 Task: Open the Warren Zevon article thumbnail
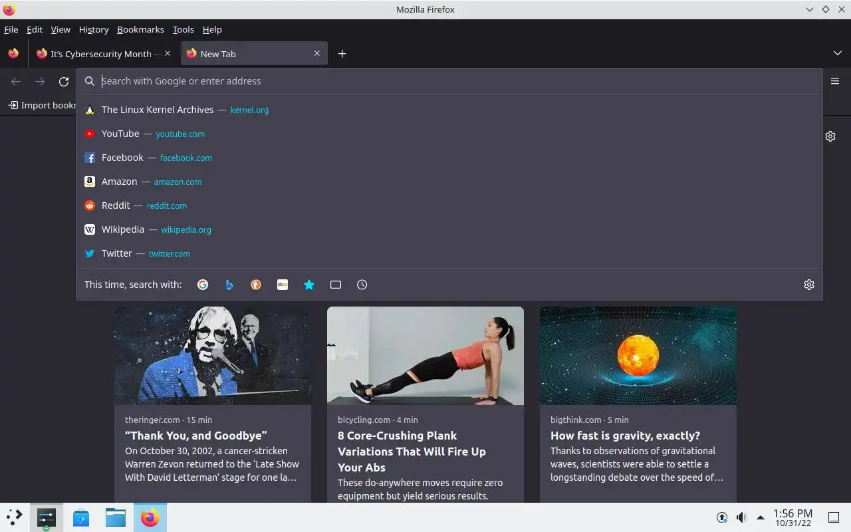click(213, 356)
